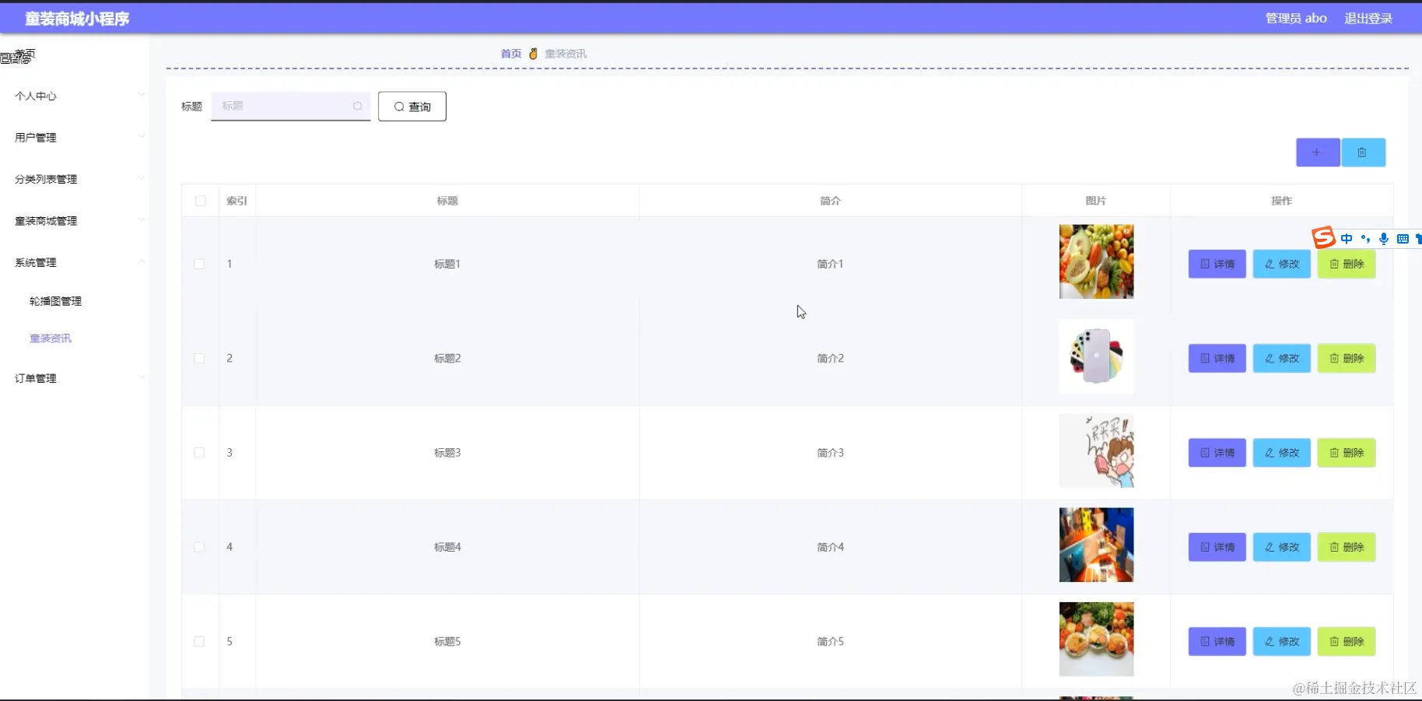Check the select-all checkbox in table header

tap(201, 201)
